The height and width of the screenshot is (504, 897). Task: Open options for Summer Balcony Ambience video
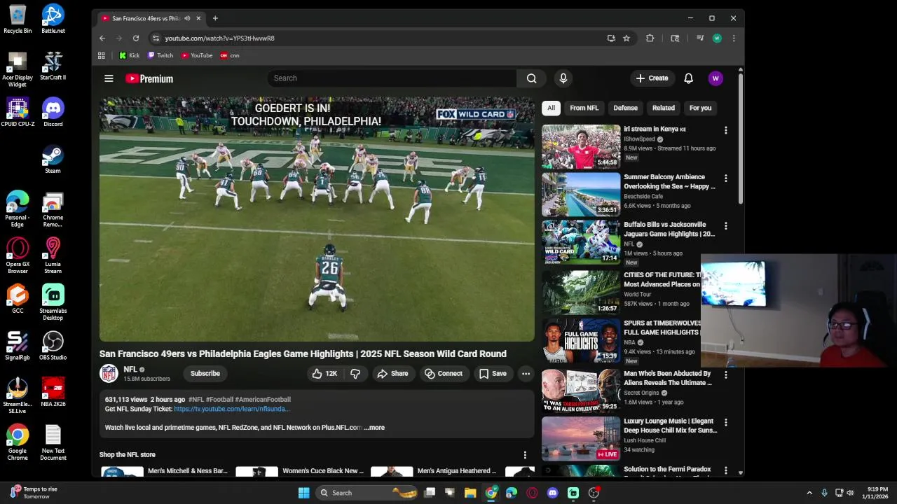[725, 178]
